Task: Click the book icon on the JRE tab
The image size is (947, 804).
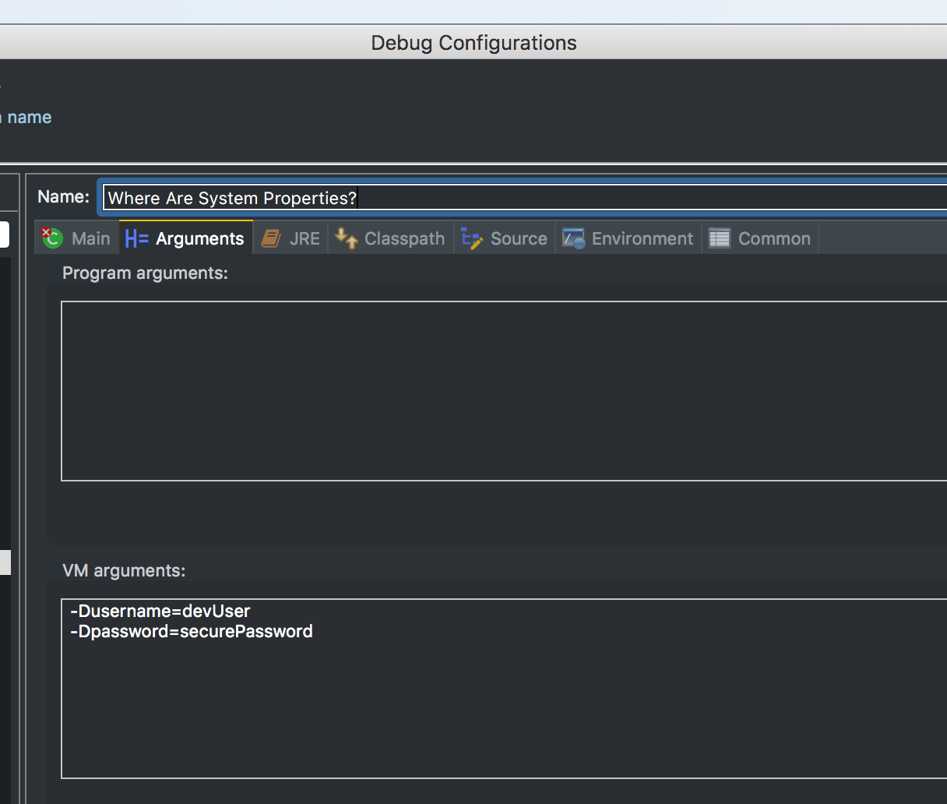Action: click(x=270, y=238)
